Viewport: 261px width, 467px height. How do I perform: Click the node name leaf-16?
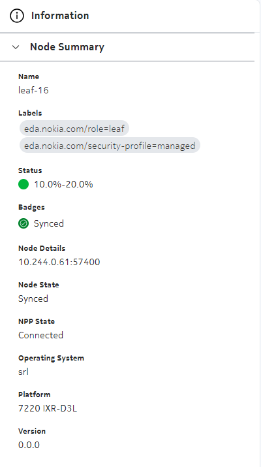(x=33, y=90)
